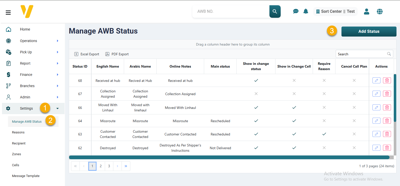Collapse the Settings menu arrow
This screenshot has width=400, height=186.
coord(58,109)
